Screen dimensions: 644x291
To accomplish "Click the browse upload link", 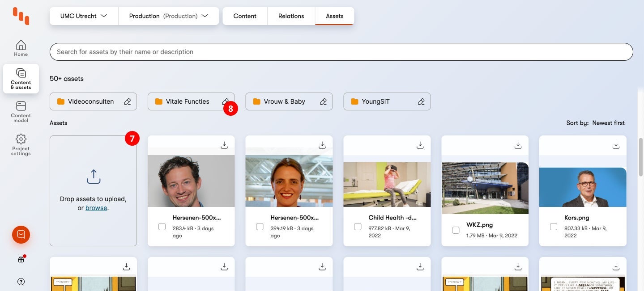I will (x=96, y=208).
